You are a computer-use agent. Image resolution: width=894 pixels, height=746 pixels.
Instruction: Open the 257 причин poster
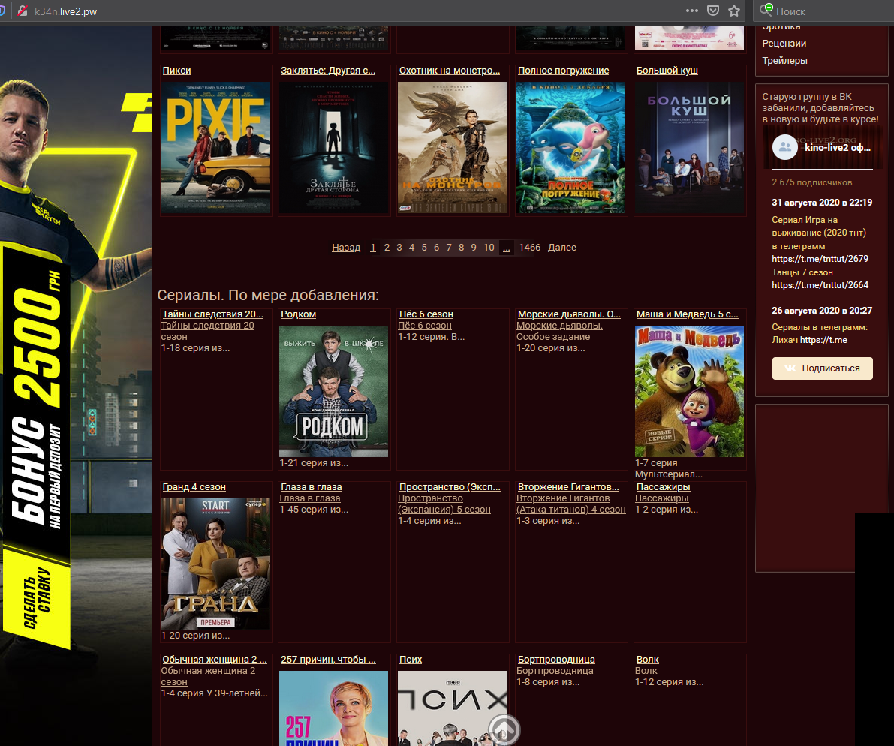click(x=333, y=708)
